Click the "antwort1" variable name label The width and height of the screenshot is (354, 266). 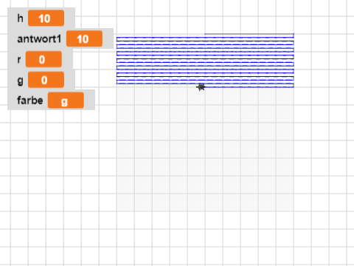click(x=39, y=39)
